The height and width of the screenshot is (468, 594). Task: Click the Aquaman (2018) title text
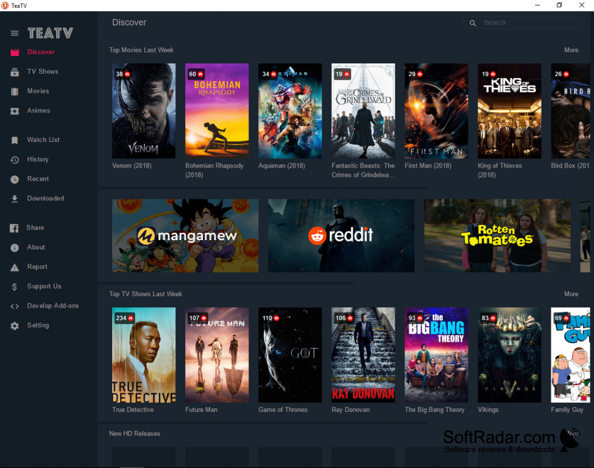(x=282, y=166)
